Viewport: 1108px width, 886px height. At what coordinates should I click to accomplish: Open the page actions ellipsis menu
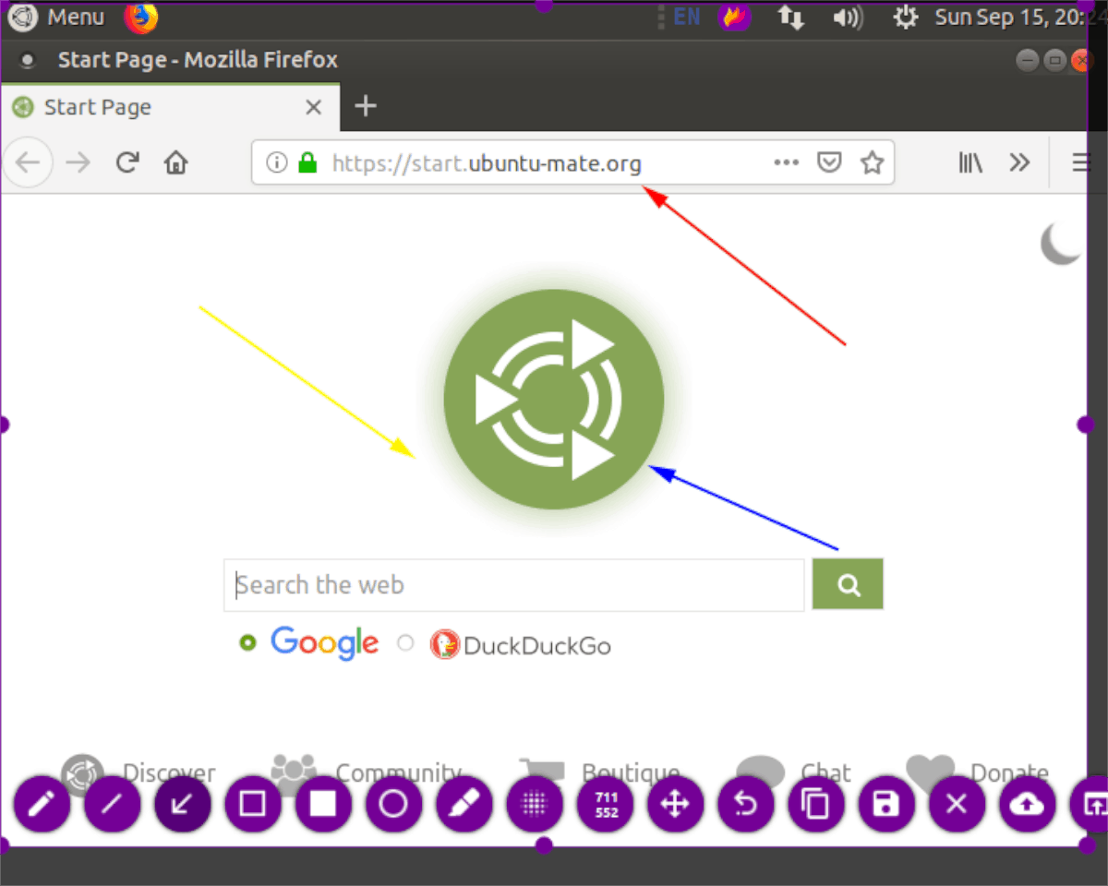pyautogui.click(x=786, y=162)
